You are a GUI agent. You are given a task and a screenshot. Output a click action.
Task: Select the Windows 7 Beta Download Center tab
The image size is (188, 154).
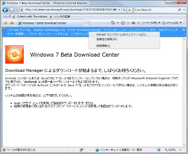[50, 23]
